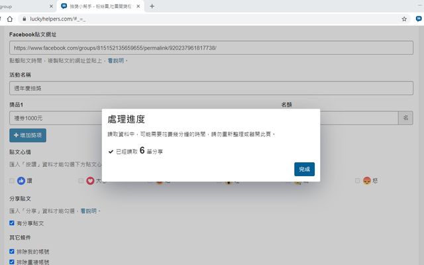Click the site lock icon in address bar
The width and height of the screenshot is (424, 265).
click(25, 19)
